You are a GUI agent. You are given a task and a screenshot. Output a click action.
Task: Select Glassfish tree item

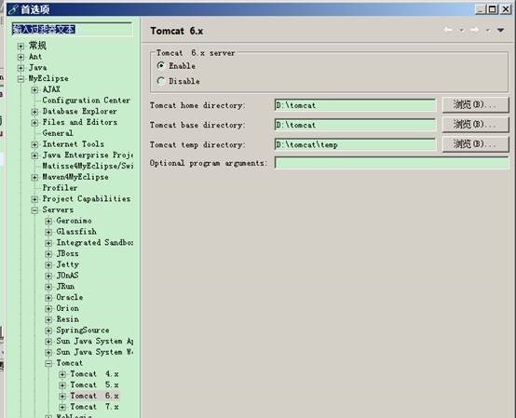pyautogui.click(x=76, y=232)
